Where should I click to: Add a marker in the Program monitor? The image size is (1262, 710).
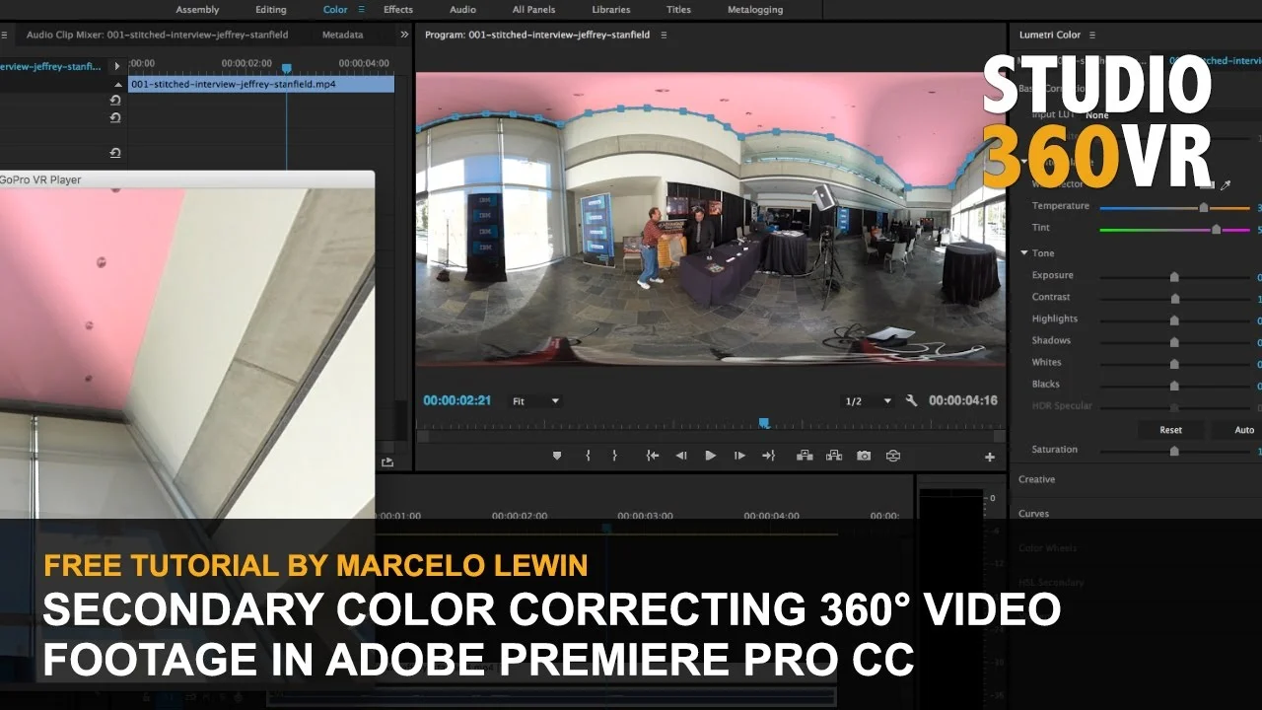[557, 456]
